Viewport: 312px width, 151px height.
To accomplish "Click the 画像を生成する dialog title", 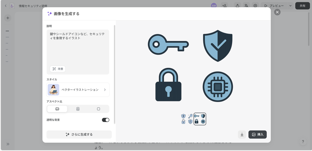I will click(67, 14).
